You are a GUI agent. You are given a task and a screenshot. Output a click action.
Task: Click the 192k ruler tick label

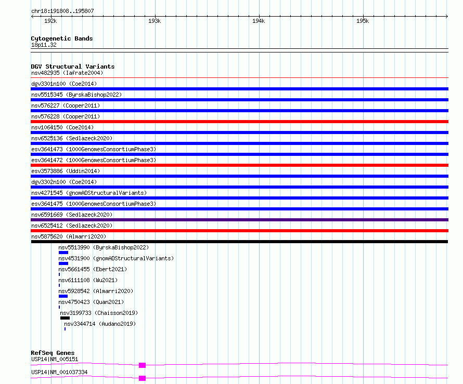[x=50, y=21]
